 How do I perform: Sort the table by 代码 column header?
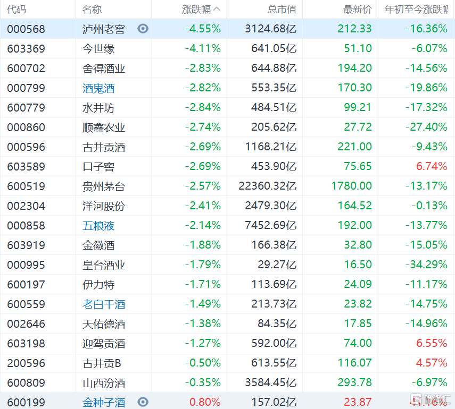pos(16,10)
